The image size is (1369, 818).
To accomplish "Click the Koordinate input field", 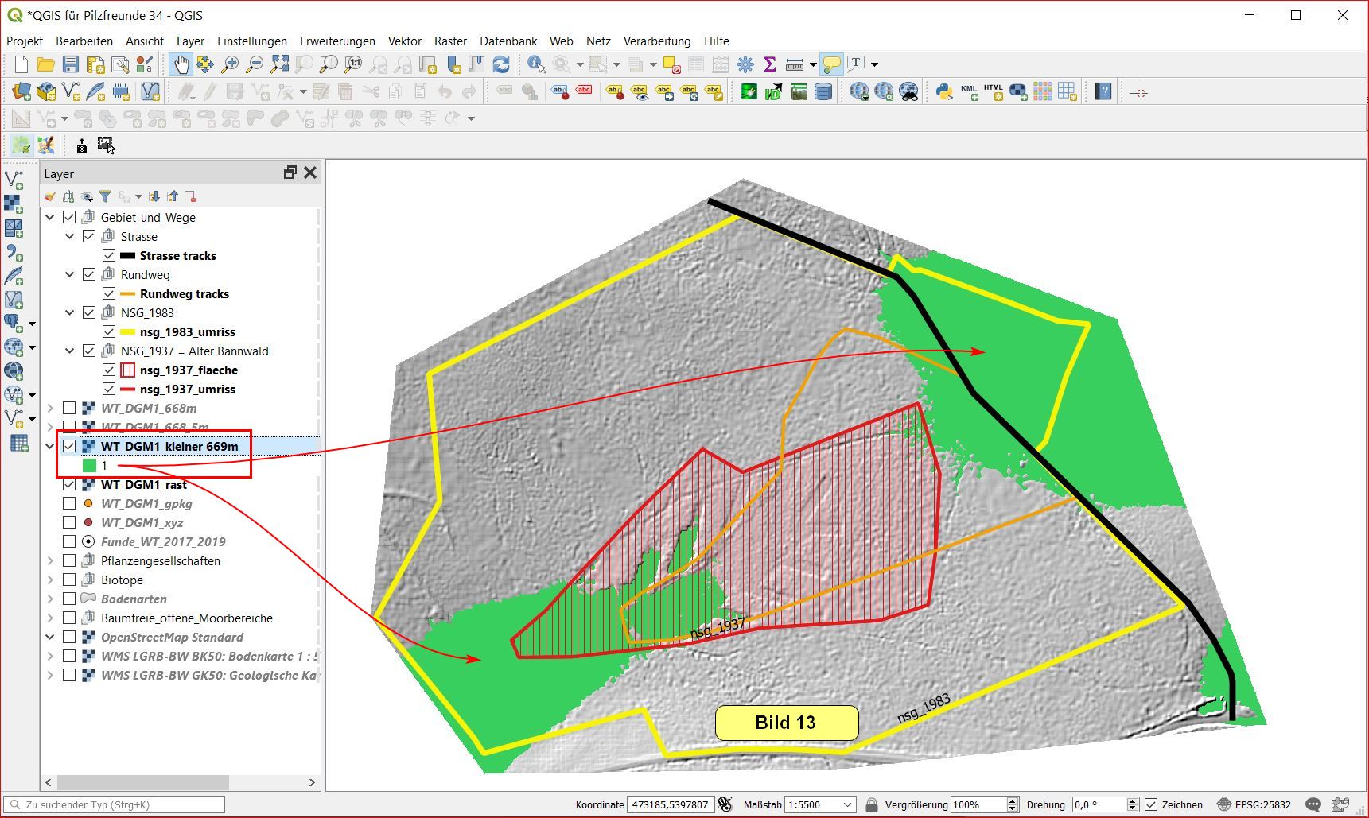I will pyautogui.click(x=669, y=804).
